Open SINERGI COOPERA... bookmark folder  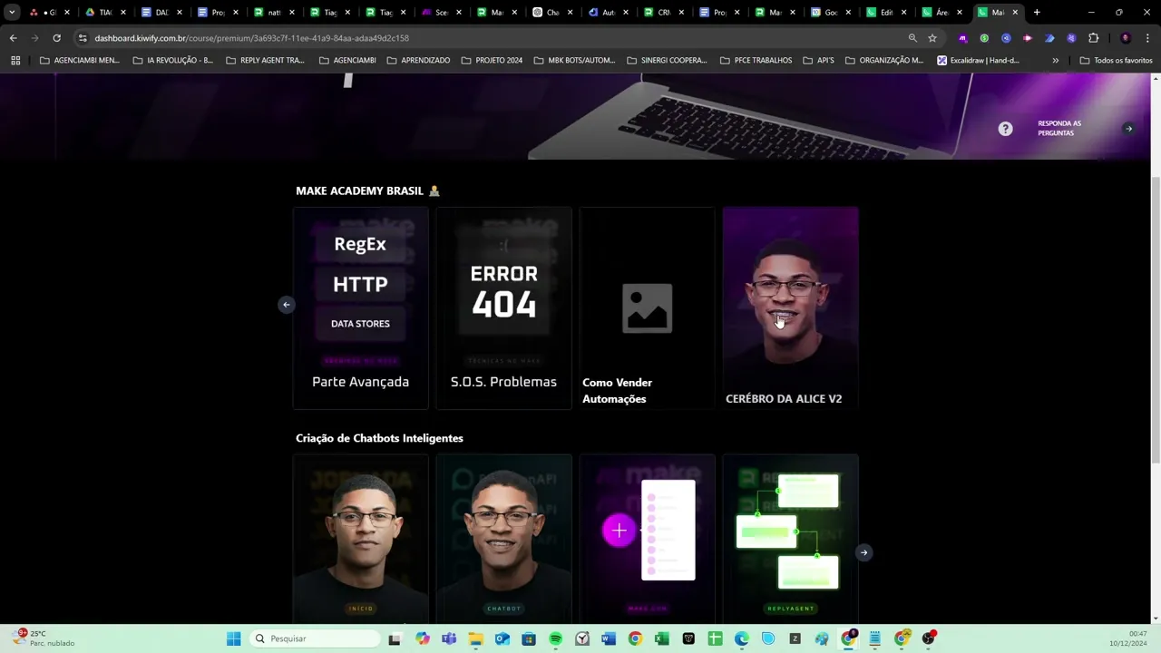pyautogui.click(x=667, y=60)
